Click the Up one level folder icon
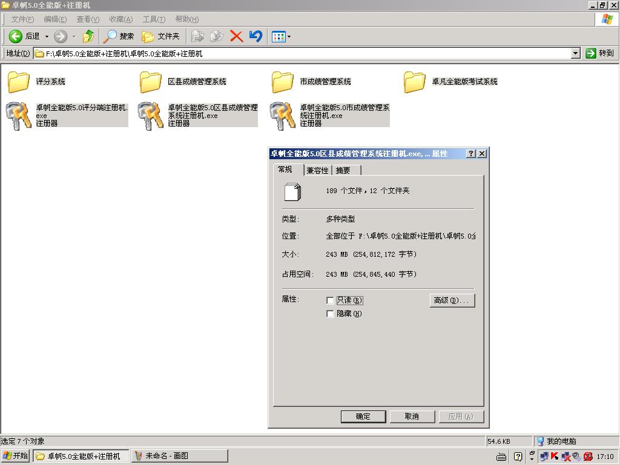Viewport: 620px width, 465px height. (88, 36)
